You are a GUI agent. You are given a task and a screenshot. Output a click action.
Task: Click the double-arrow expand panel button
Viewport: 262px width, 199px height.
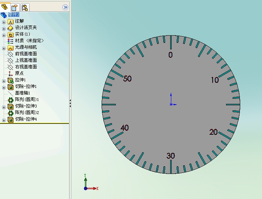pyautogui.click(x=65, y=7)
